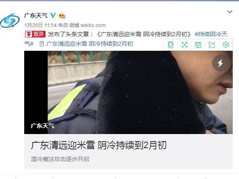Click the 1月26日 11:54 timestamp
The image size is (239, 179).
tap(40, 25)
